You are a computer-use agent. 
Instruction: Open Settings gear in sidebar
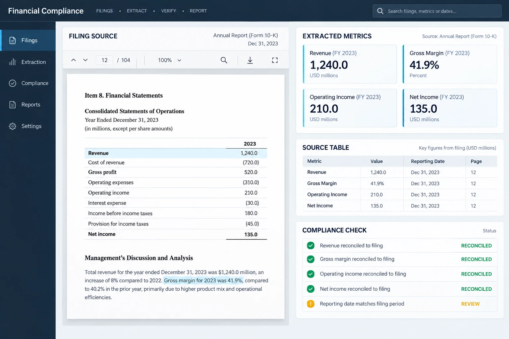[13, 126]
